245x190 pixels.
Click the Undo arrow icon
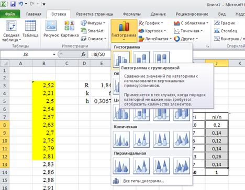point(21,4)
